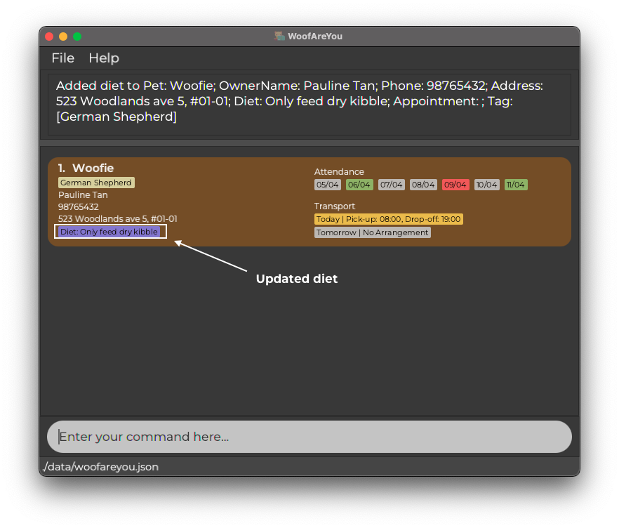619x528 pixels.
Task: Open the File menu
Action: coord(62,58)
